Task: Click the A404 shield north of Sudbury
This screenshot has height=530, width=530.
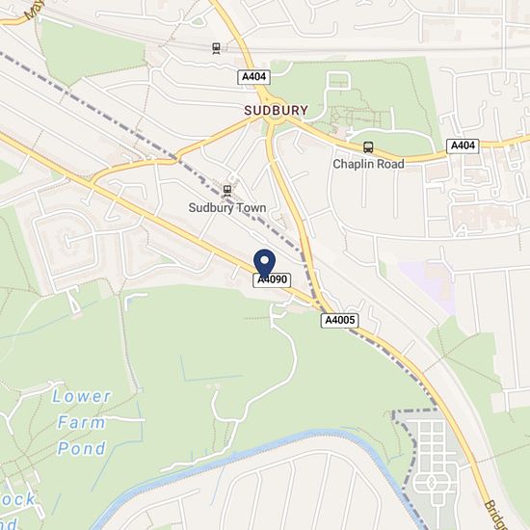Action: pos(253,77)
